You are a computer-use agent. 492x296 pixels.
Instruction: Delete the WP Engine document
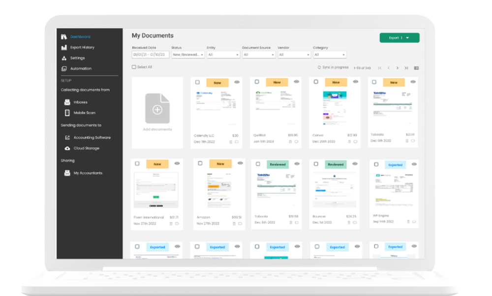408,222
